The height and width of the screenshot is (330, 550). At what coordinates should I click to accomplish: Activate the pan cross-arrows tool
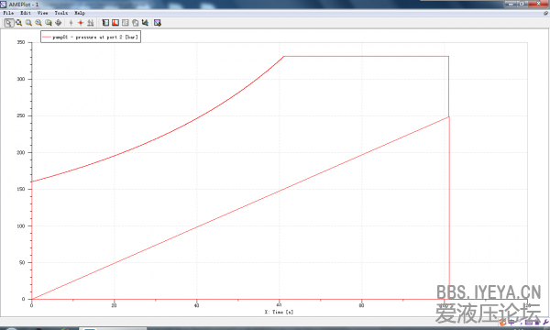pos(59,23)
